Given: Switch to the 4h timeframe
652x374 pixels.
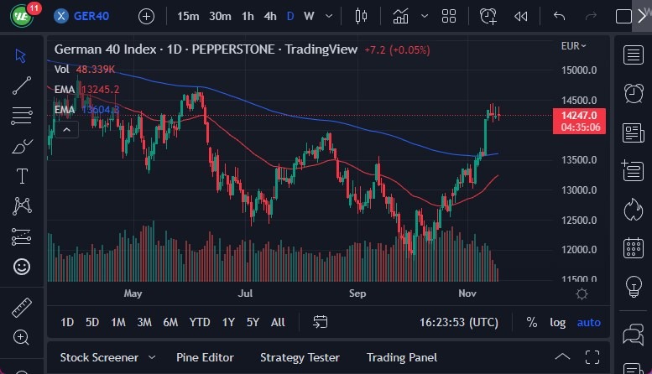Looking at the screenshot, I should tap(269, 16).
